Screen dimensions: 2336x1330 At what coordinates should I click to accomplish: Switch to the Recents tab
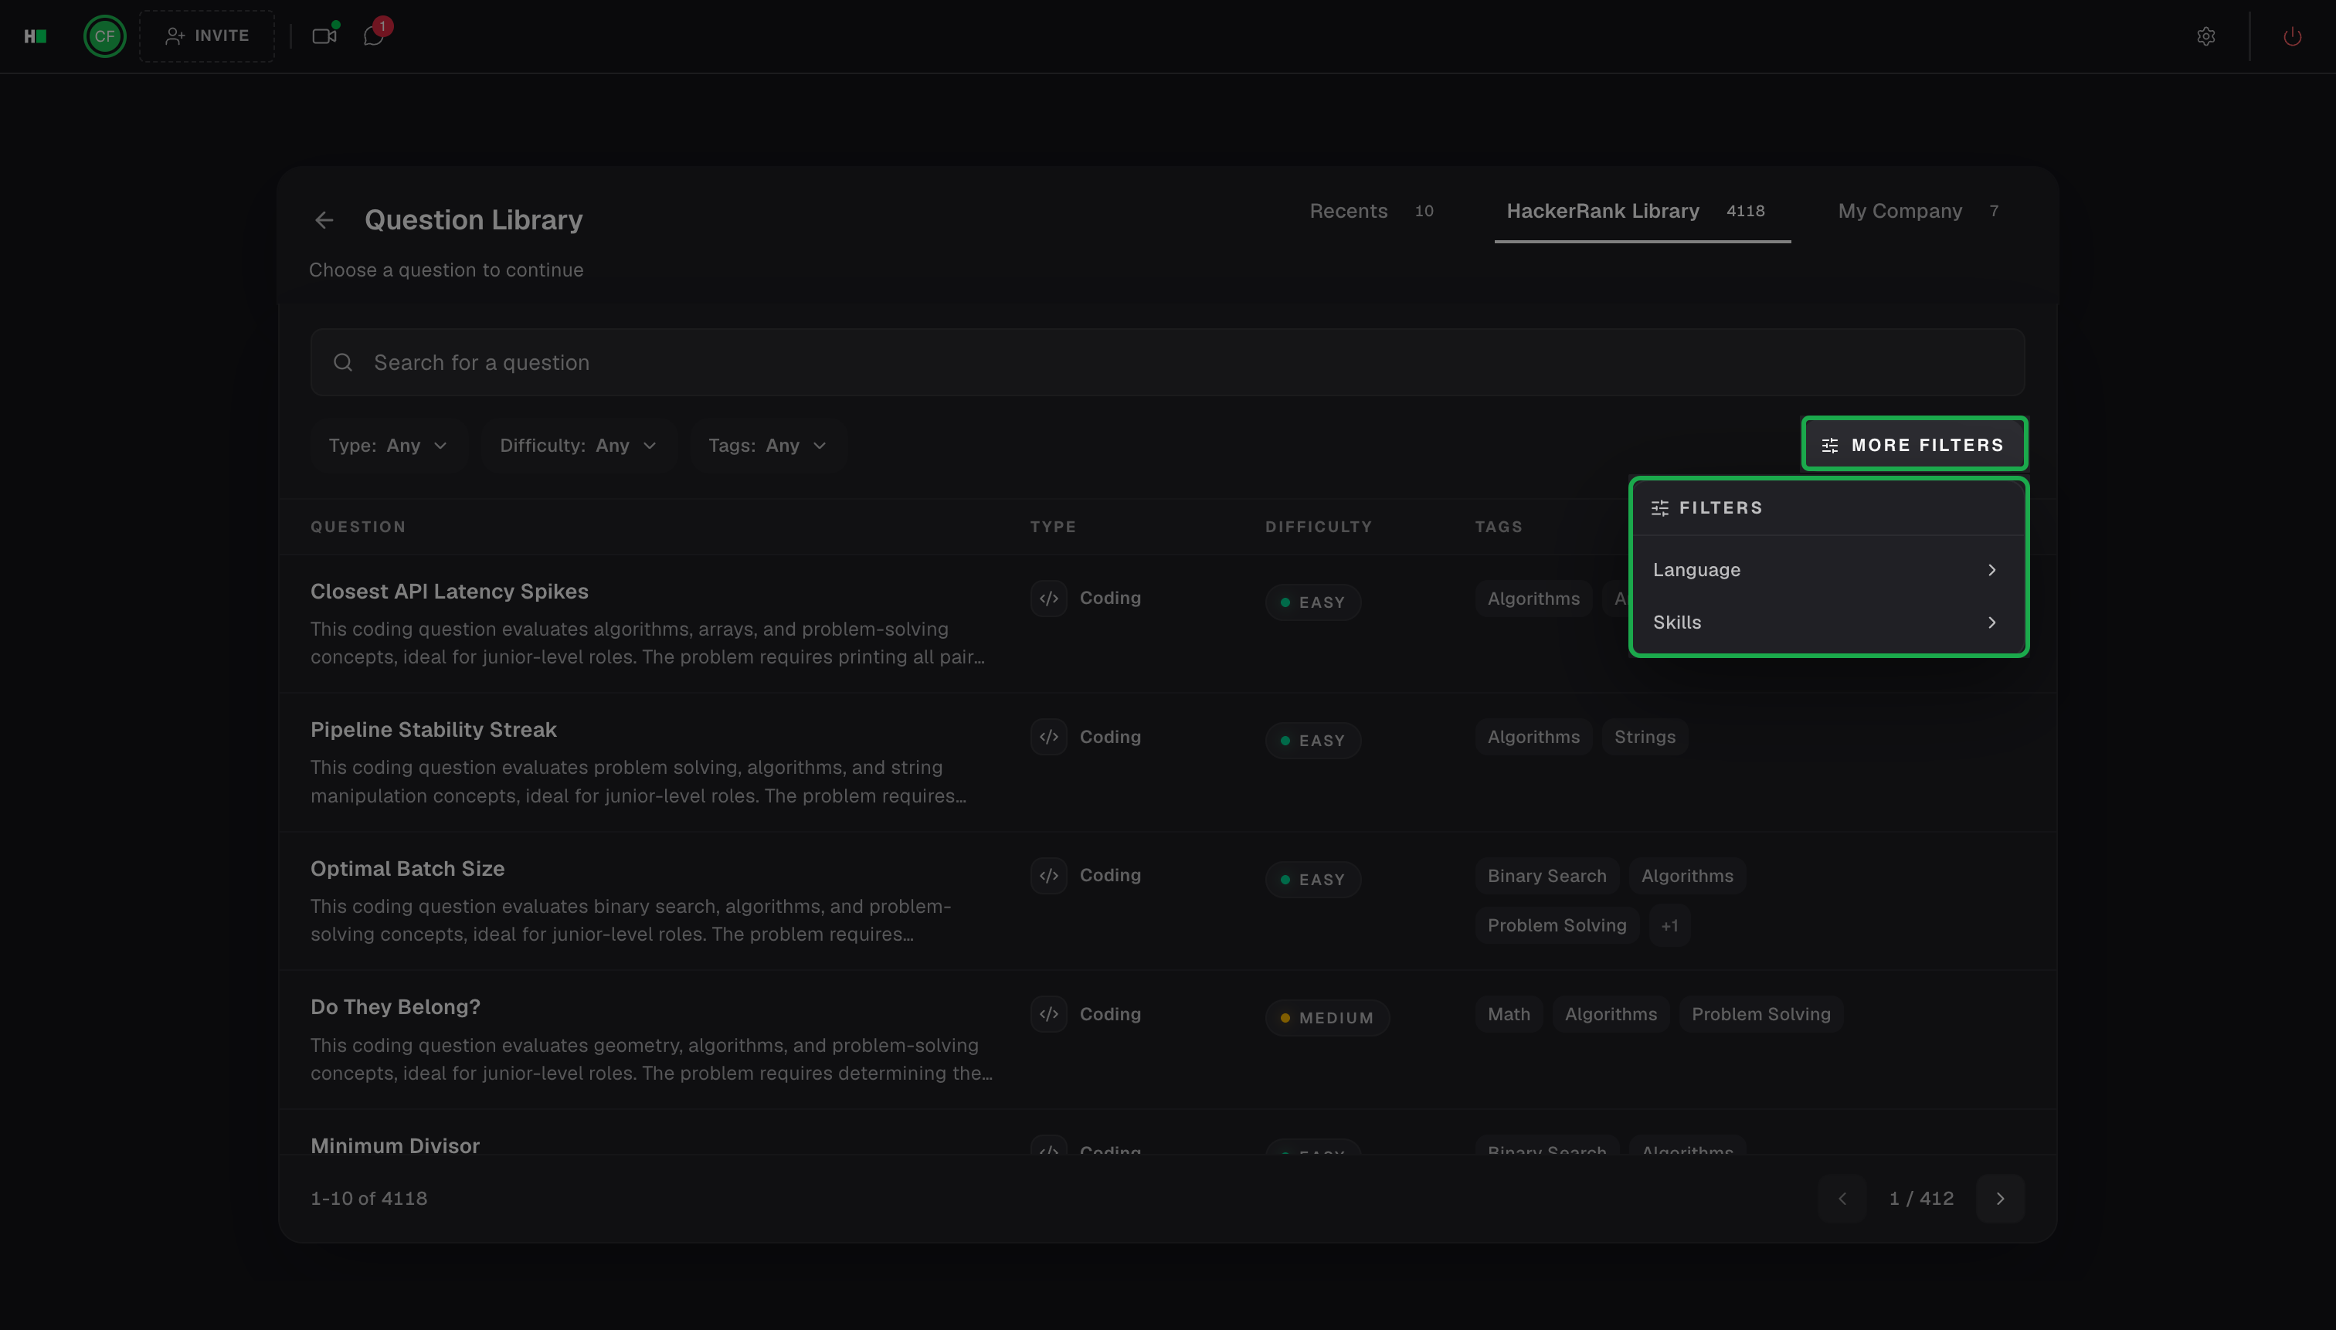tap(1371, 211)
